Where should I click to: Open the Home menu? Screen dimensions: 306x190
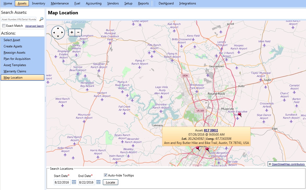point(8,3)
